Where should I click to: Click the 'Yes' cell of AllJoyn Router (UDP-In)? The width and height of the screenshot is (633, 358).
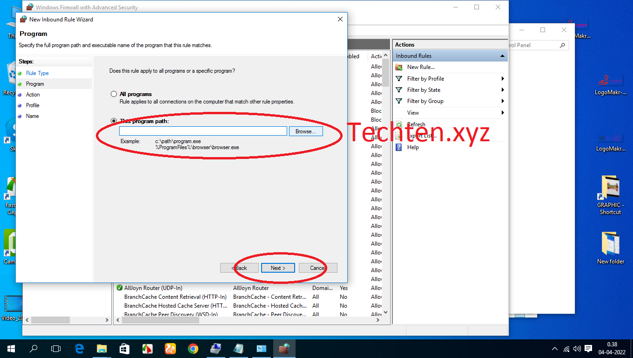tap(343, 288)
